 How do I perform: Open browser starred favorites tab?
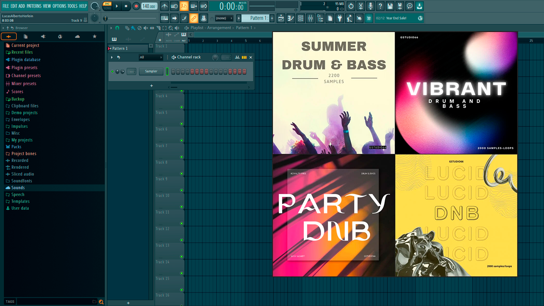[94, 37]
